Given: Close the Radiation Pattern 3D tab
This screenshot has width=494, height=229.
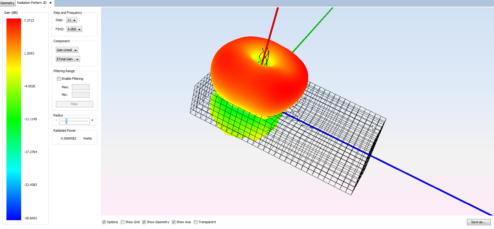Looking at the screenshot, I should pyautogui.click(x=50, y=3).
